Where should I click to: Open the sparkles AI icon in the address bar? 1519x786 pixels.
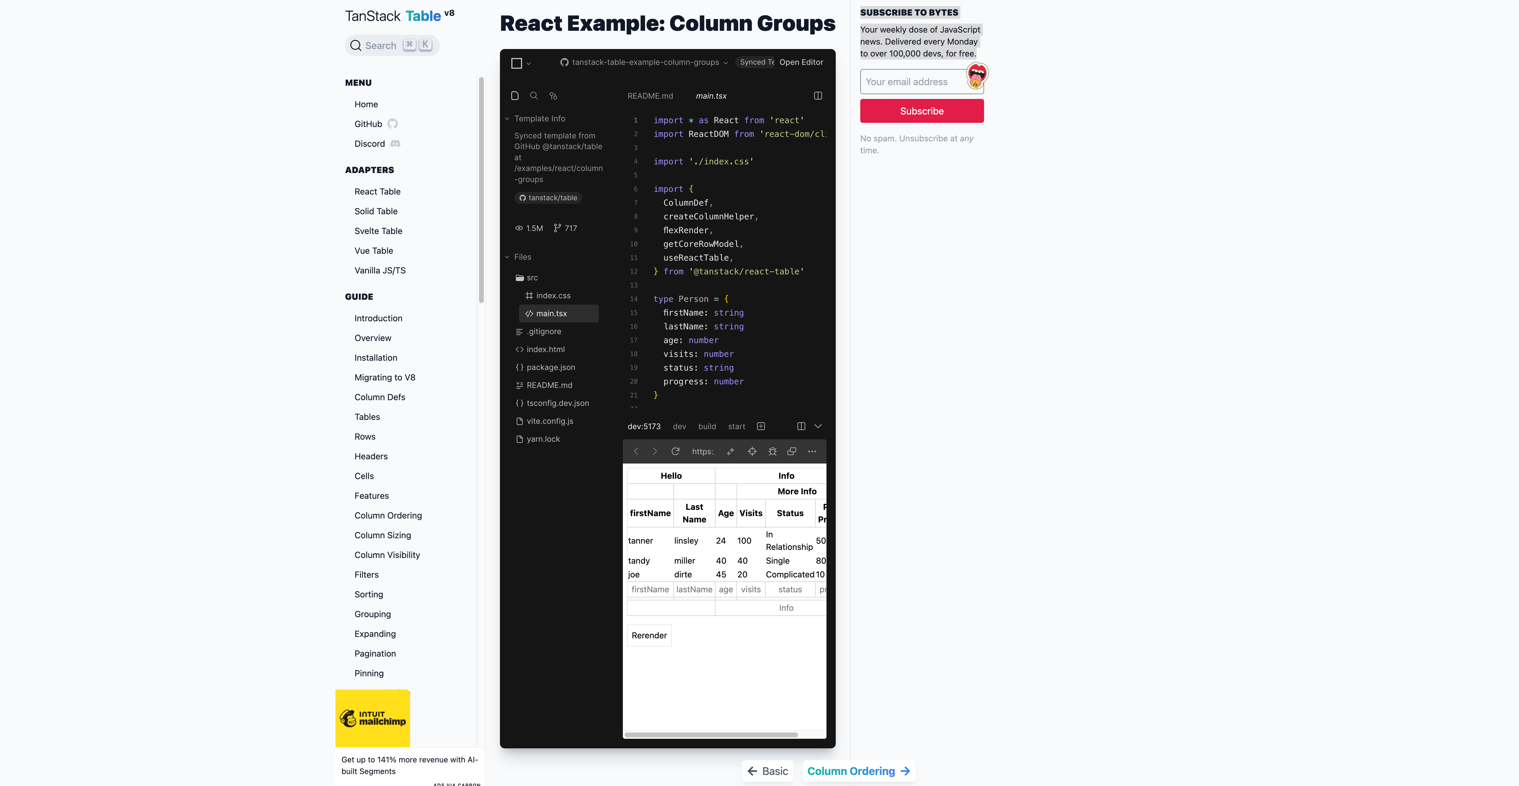pos(730,451)
